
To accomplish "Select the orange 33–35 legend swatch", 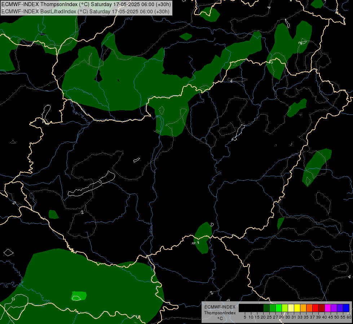I will coord(304,308).
